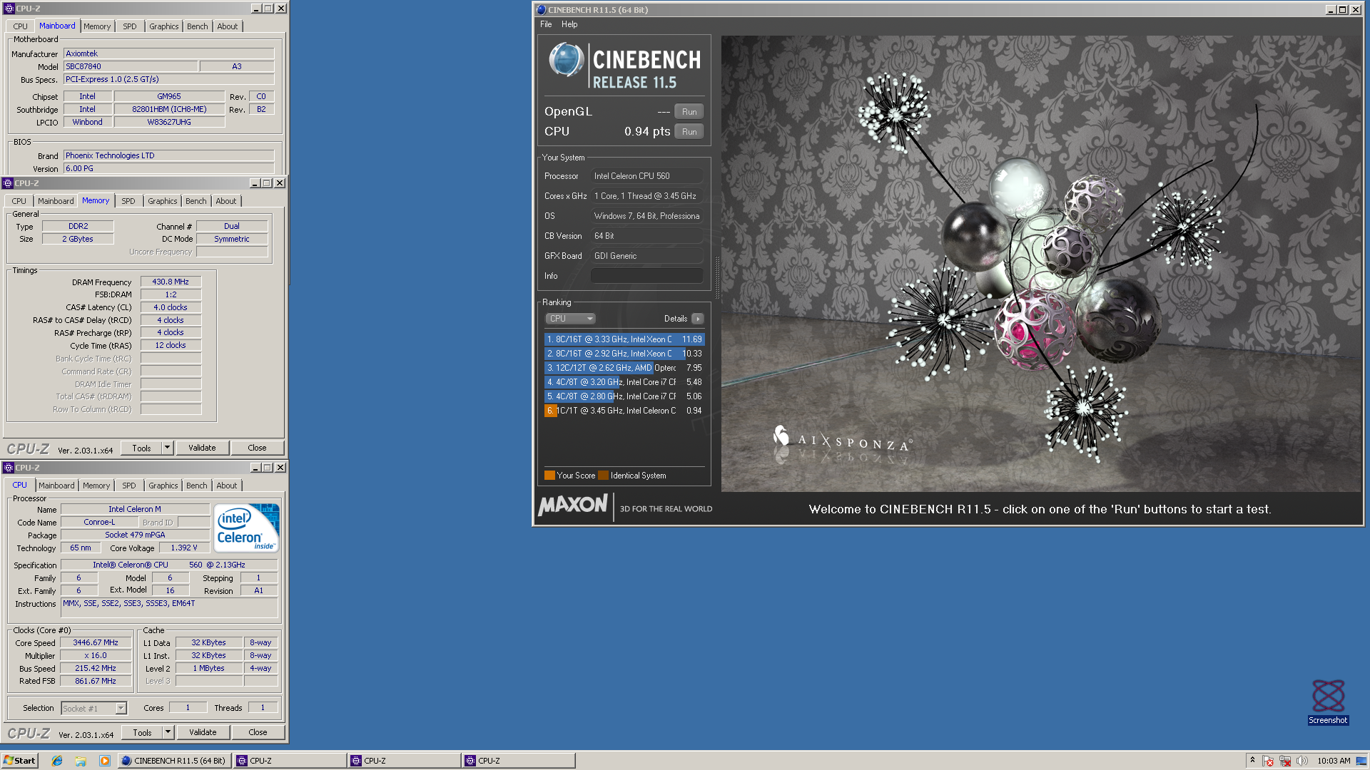Screen dimensions: 1370x770
Task: Select ranking entry 8C/16T @ 3.33 GHz Xeon
Action: coord(624,339)
